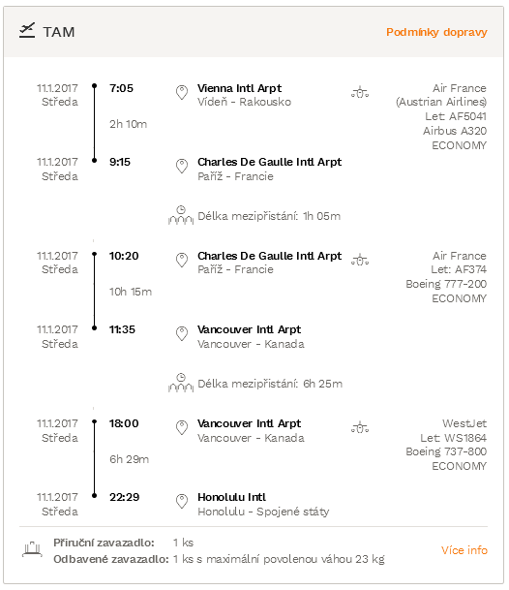The image size is (509, 590).
Task: Click the Honolulu Intl destination name
Action: [231, 497]
